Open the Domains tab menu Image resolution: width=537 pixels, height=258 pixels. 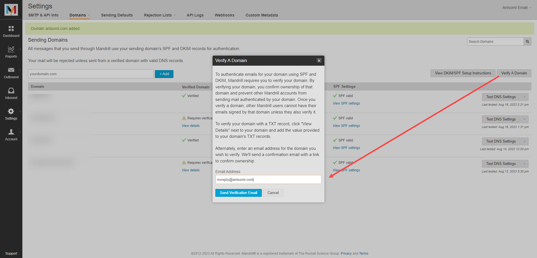[x=79, y=15]
